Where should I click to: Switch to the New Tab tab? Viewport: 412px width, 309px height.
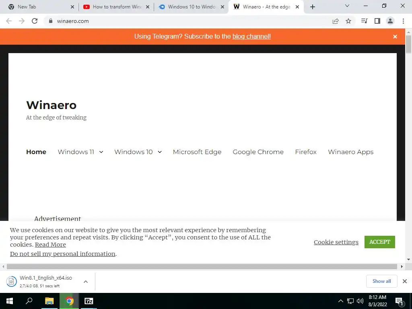[39, 7]
